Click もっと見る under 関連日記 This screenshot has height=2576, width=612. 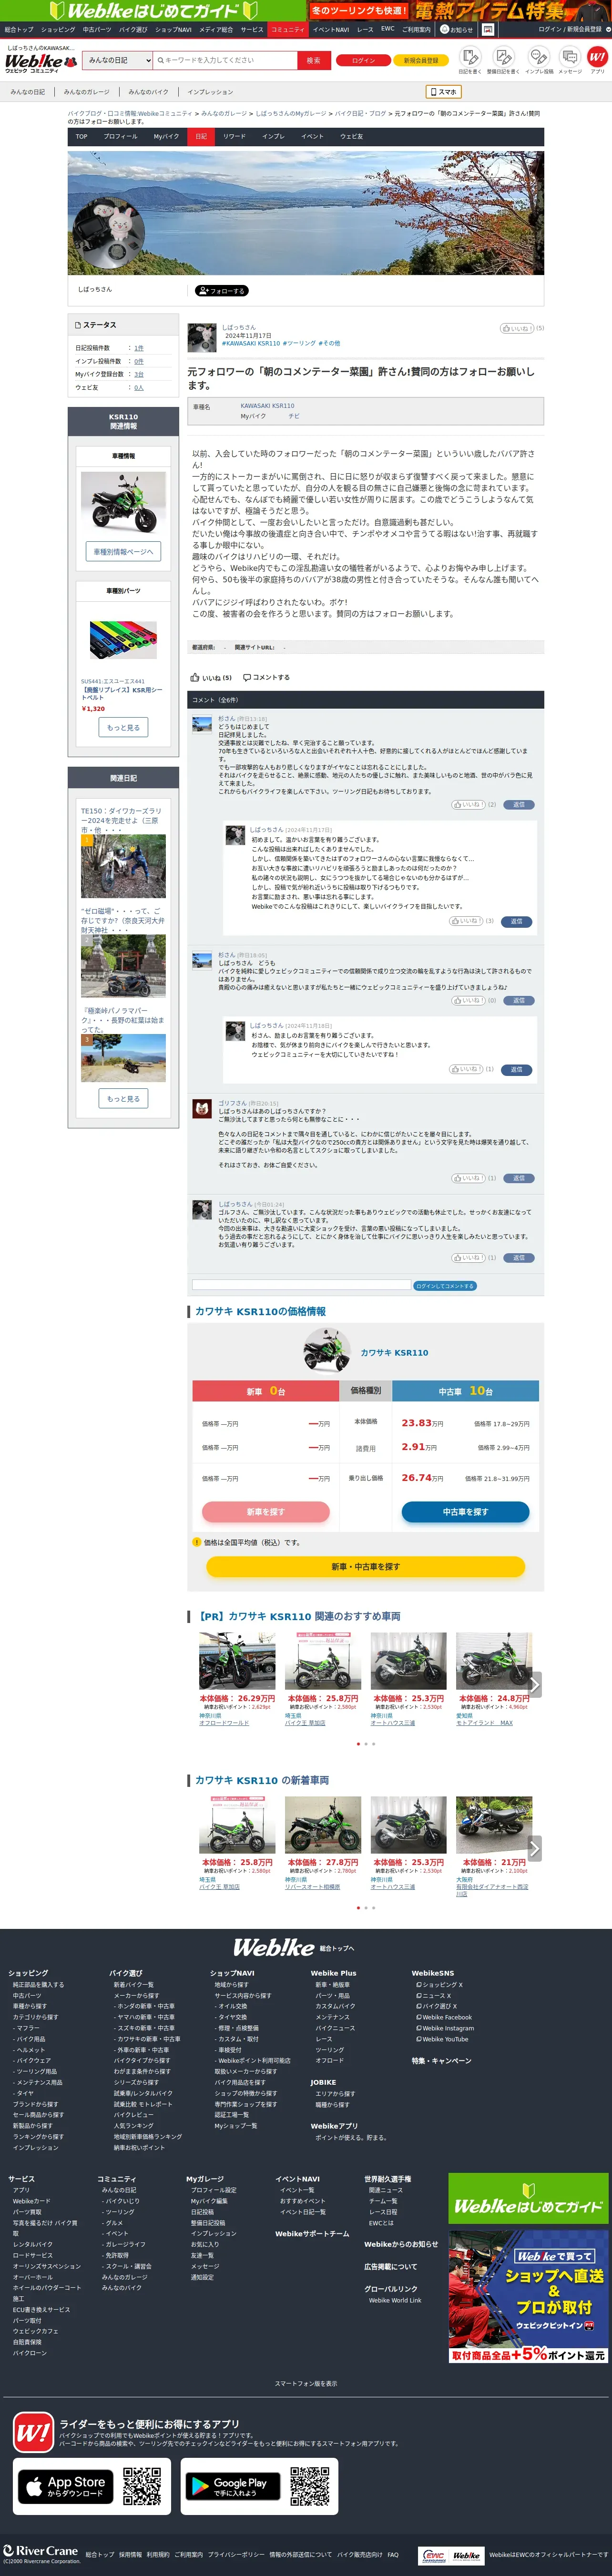click(123, 1098)
